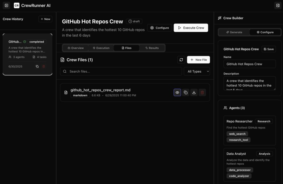Start a New crew in Crew History
Viewport: 283px width, 184px height.
coord(45,19)
